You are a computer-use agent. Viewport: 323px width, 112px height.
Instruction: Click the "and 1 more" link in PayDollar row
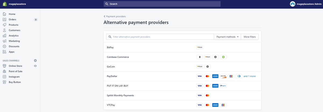tap(250, 76)
